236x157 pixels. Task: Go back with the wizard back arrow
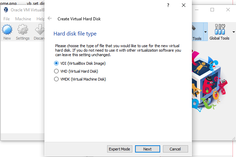(50, 19)
